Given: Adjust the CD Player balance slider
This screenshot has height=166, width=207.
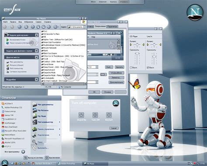Looking at the screenshot, I should click(137, 45).
